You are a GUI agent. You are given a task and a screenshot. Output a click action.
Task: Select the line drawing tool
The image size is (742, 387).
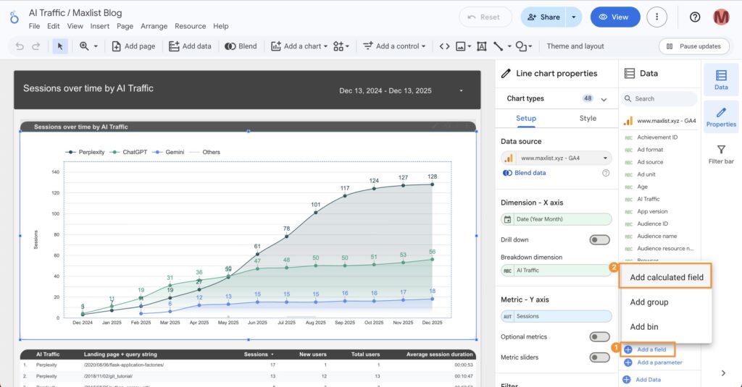[499, 46]
